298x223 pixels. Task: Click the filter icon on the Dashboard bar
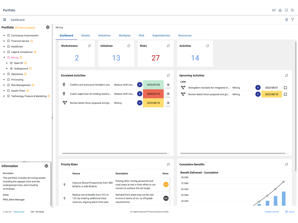[292, 20]
